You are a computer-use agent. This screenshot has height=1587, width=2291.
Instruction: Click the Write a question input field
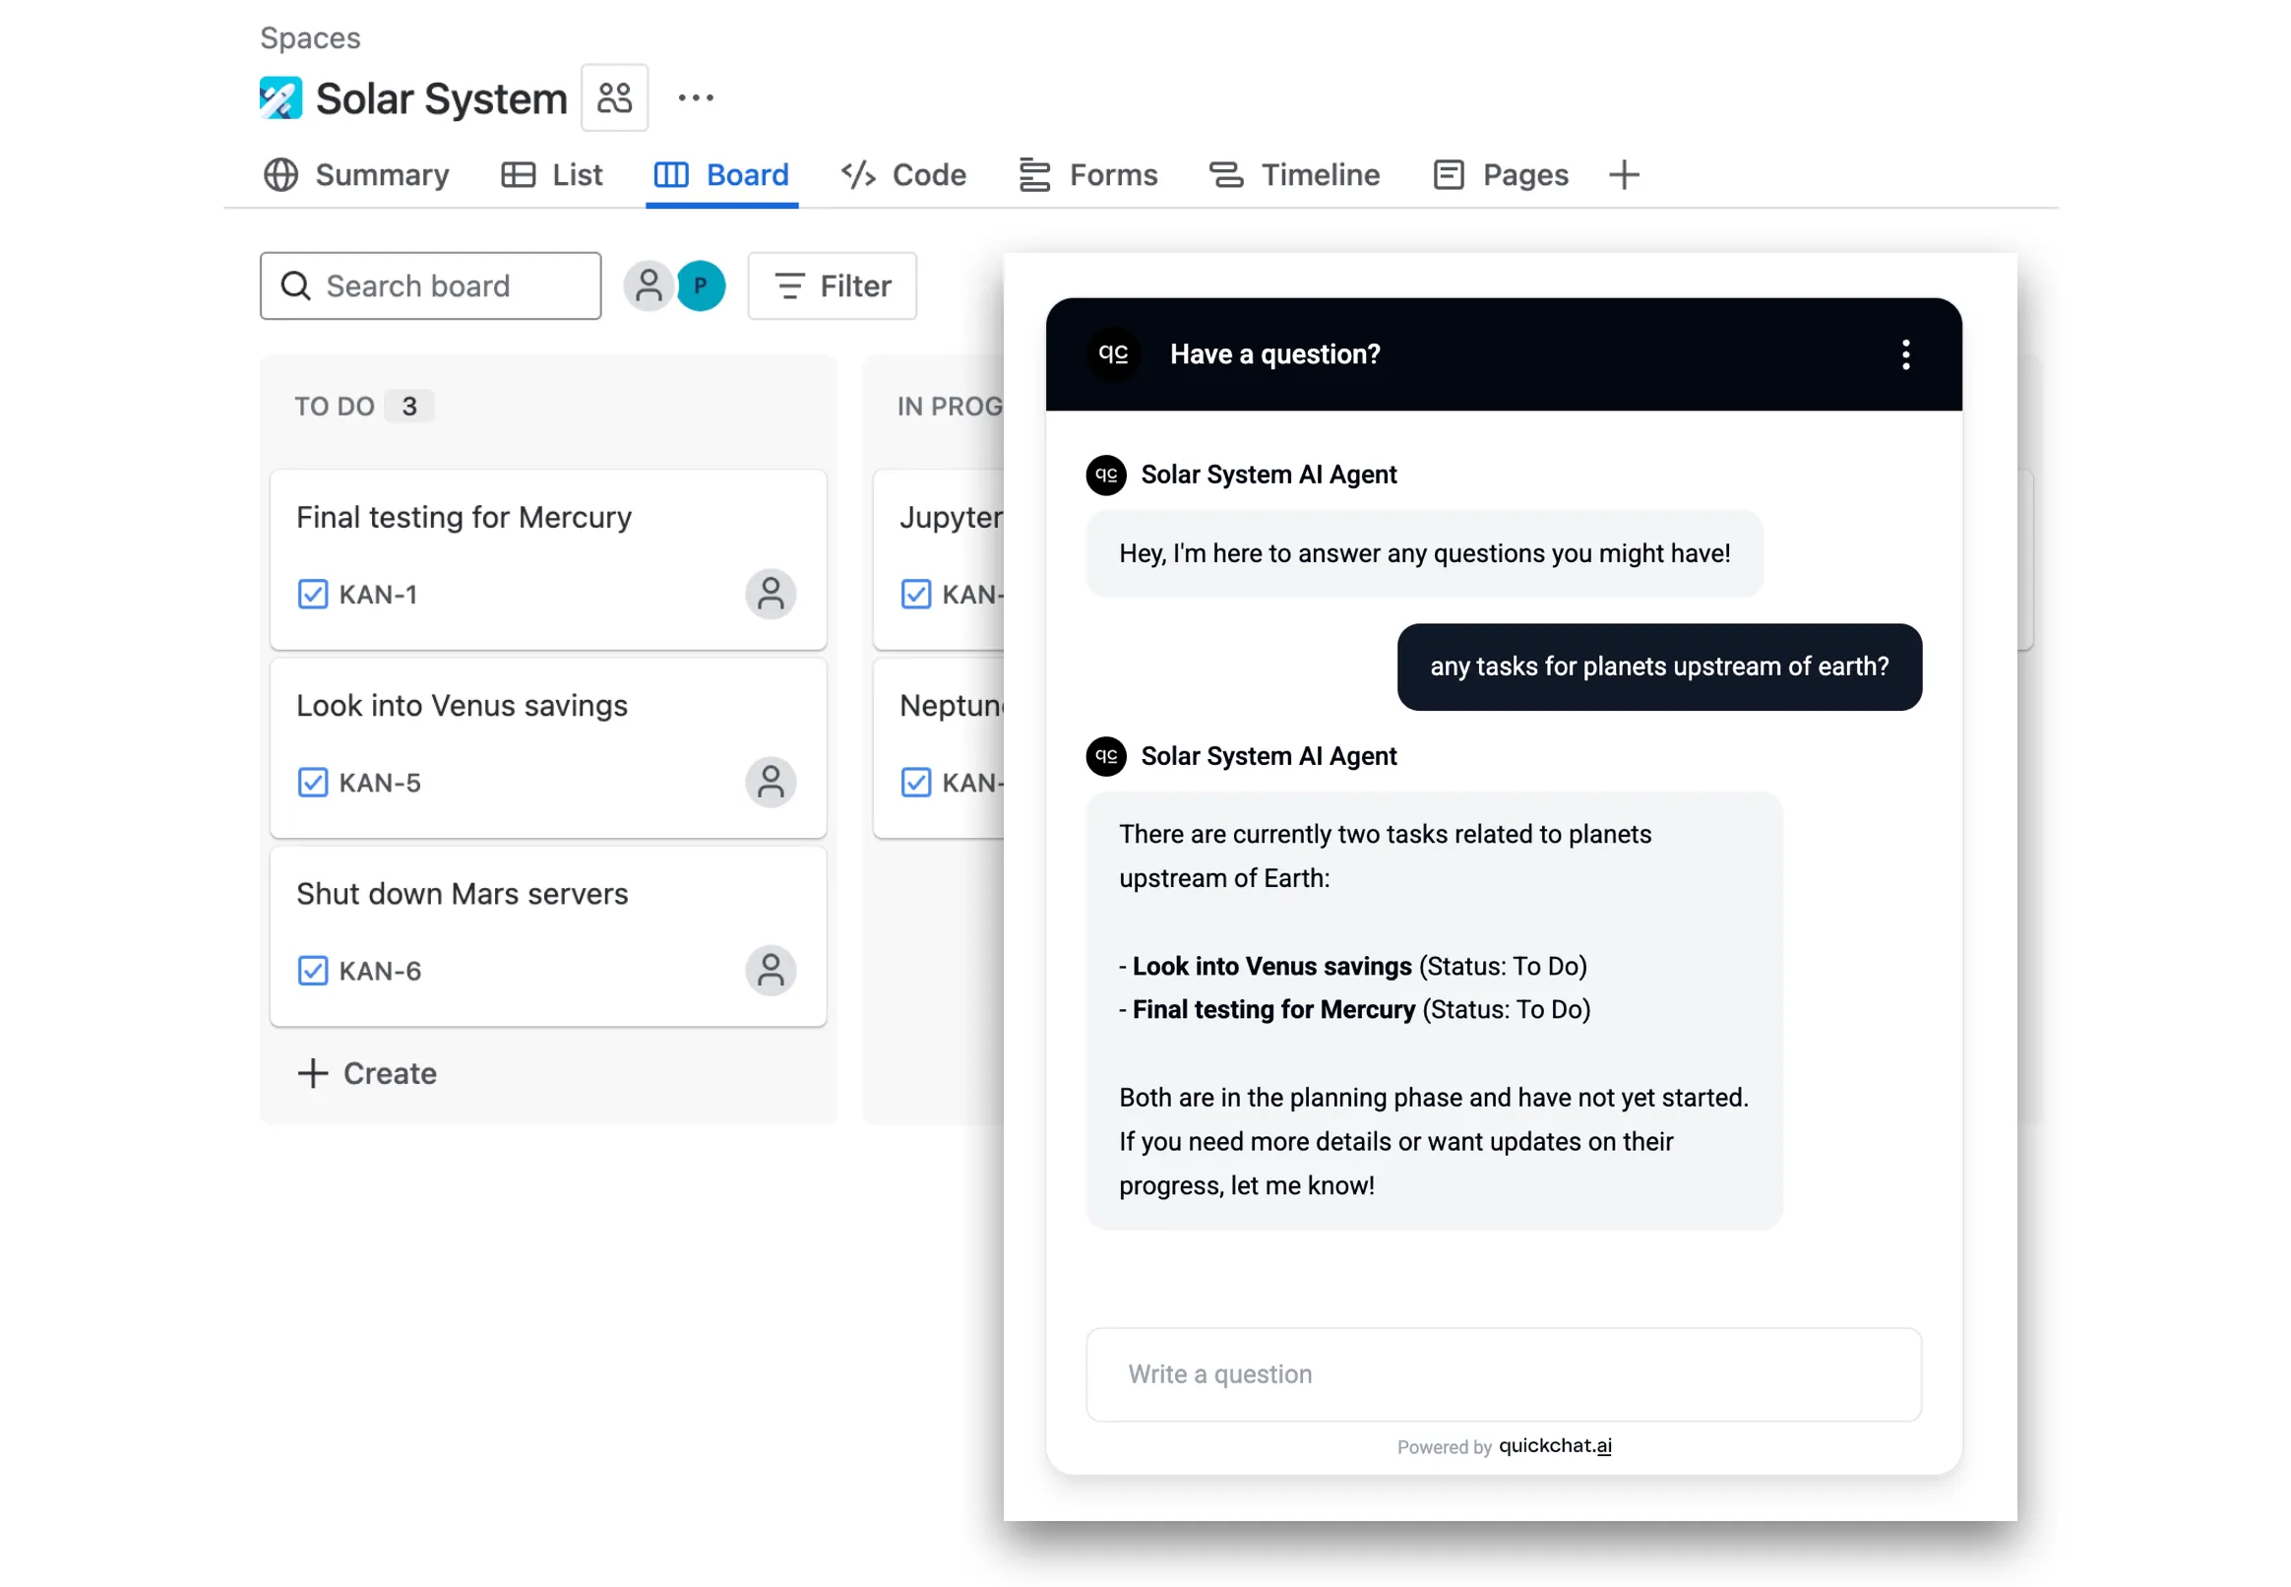click(1503, 1375)
